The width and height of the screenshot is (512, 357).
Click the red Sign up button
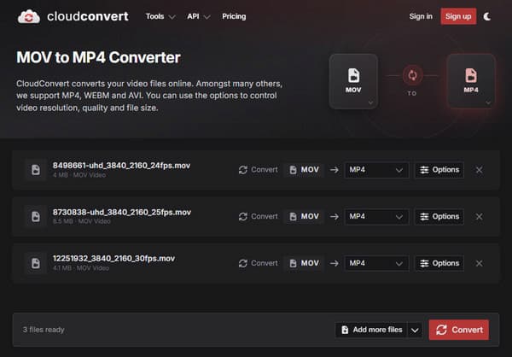click(x=458, y=16)
